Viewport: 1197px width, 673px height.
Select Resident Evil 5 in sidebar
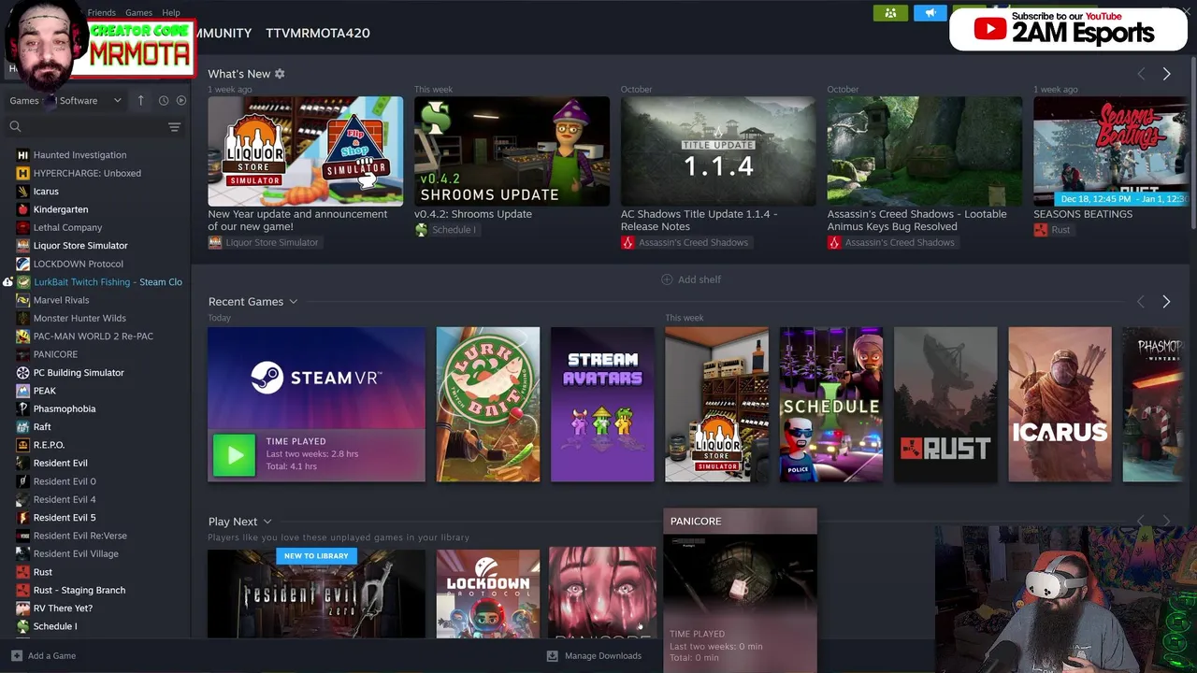click(x=64, y=517)
